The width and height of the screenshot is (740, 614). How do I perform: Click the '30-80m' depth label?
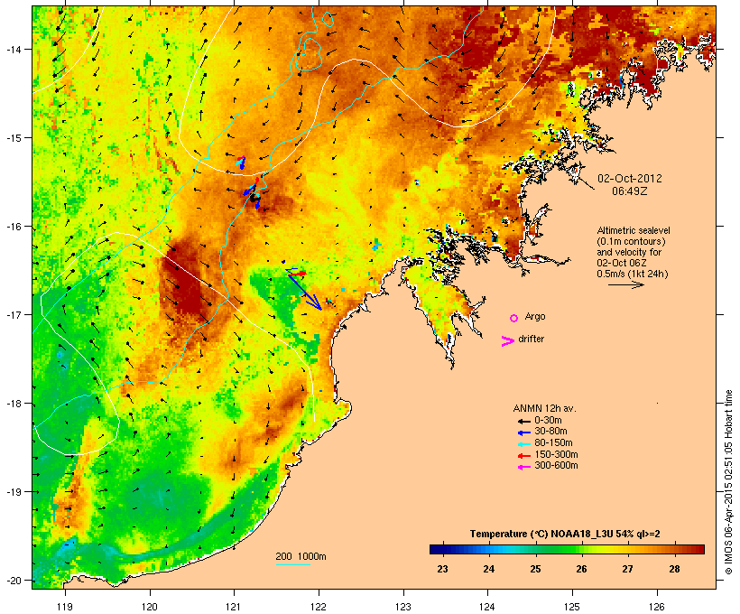550,432
